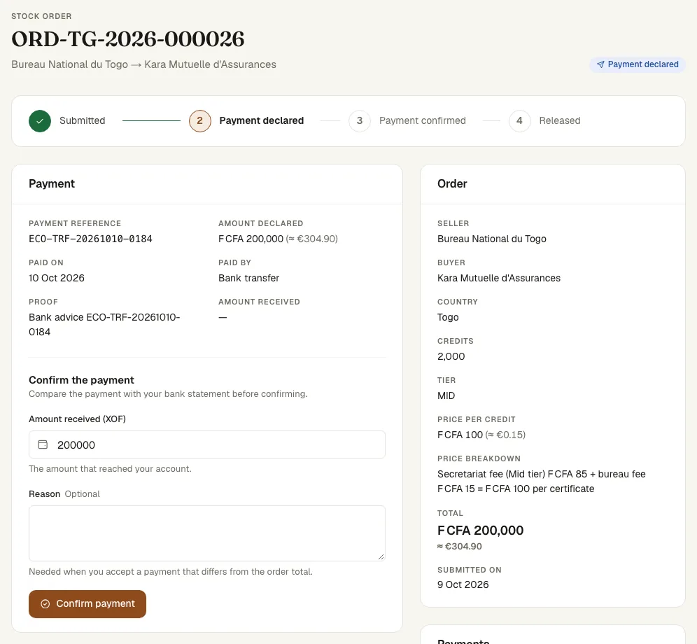Select the Payment declared step label
The image size is (697, 644).
coord(262,120)
